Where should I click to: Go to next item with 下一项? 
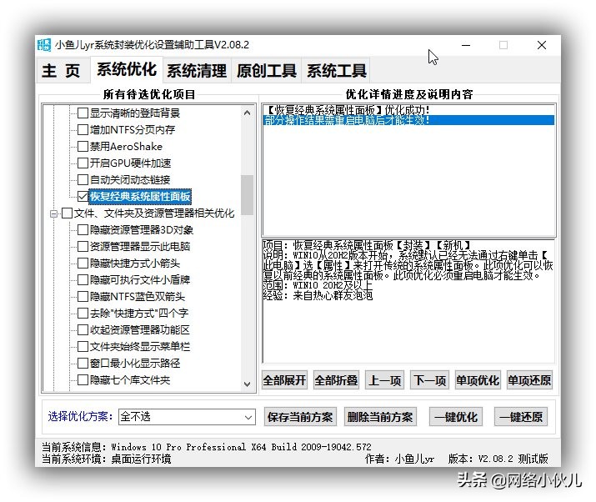[x=430, y=380]
